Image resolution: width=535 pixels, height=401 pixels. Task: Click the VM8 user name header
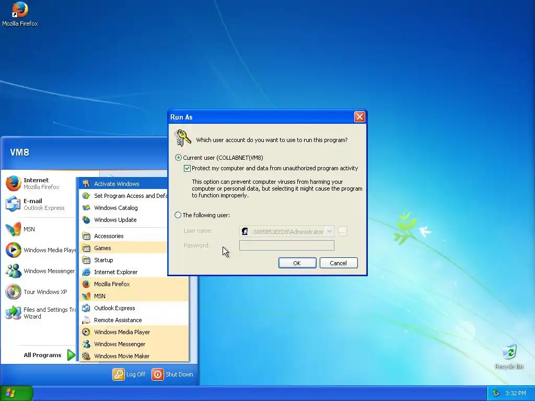pos(19,152)
